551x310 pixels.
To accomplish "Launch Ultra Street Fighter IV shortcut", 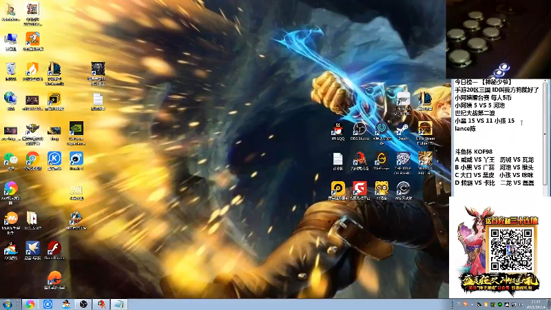I will coord(425,133).
